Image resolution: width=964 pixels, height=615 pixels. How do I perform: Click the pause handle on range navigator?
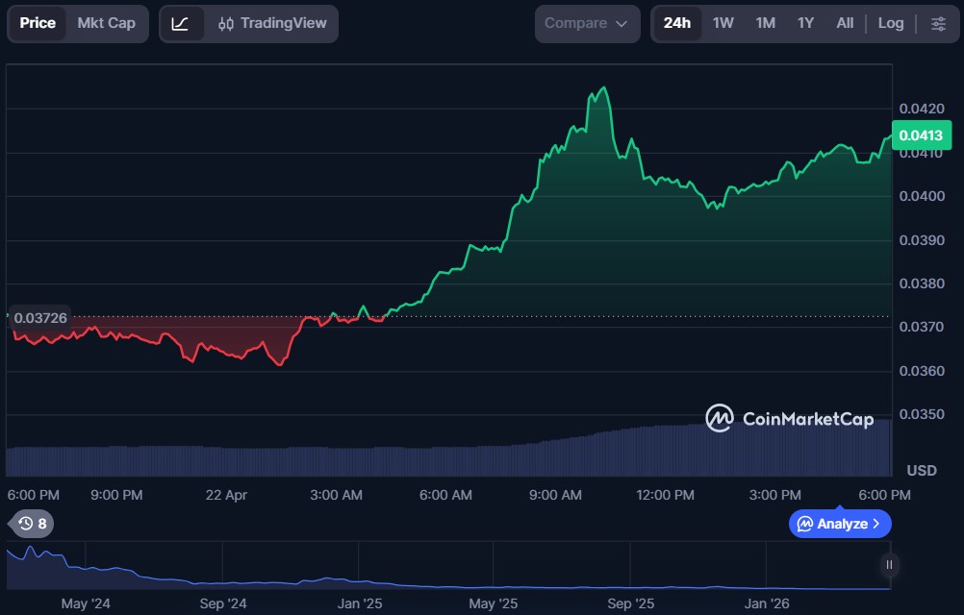[x=889, y=565]
